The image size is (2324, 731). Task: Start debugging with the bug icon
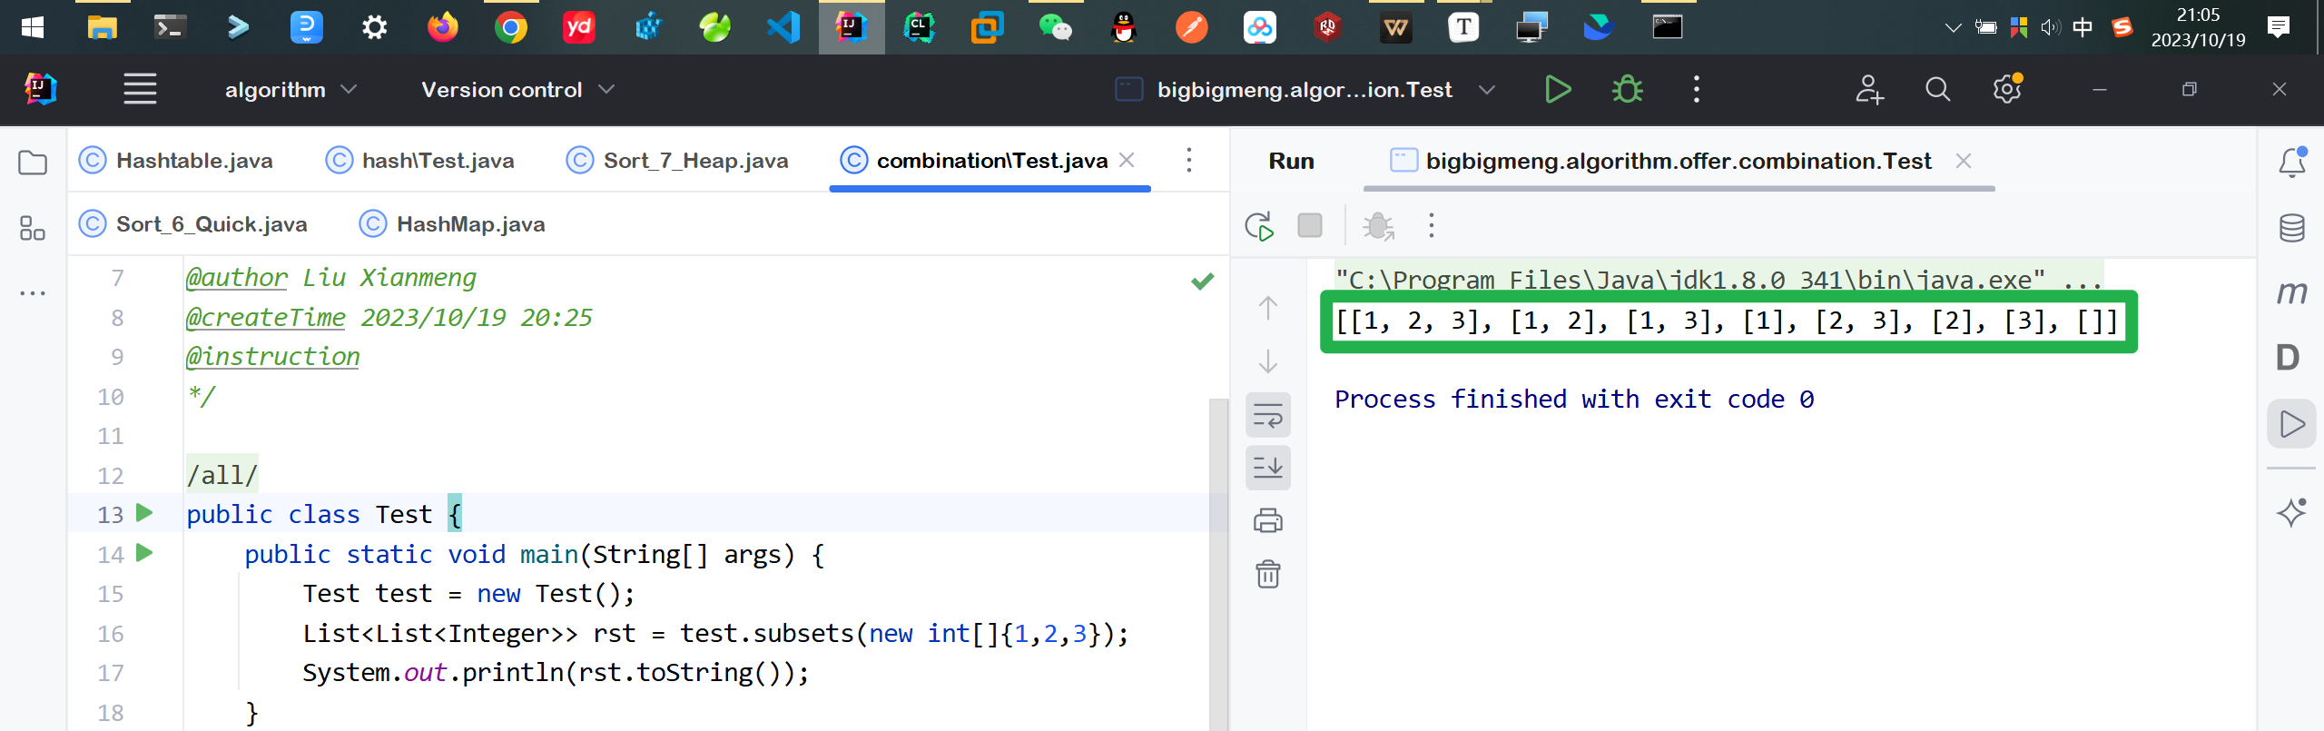(x=1627, y=89)
